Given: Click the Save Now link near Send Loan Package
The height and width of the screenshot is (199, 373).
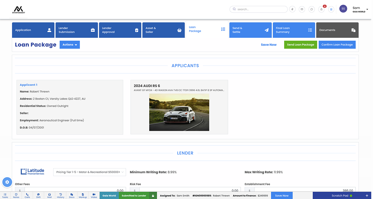Looking at the screenshot, I should tap(269, 45).
